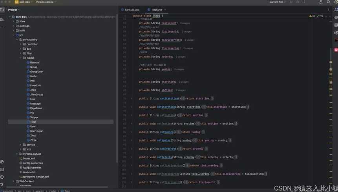
Task: Open editor tabs more options icon
Action: click(328, 10)
